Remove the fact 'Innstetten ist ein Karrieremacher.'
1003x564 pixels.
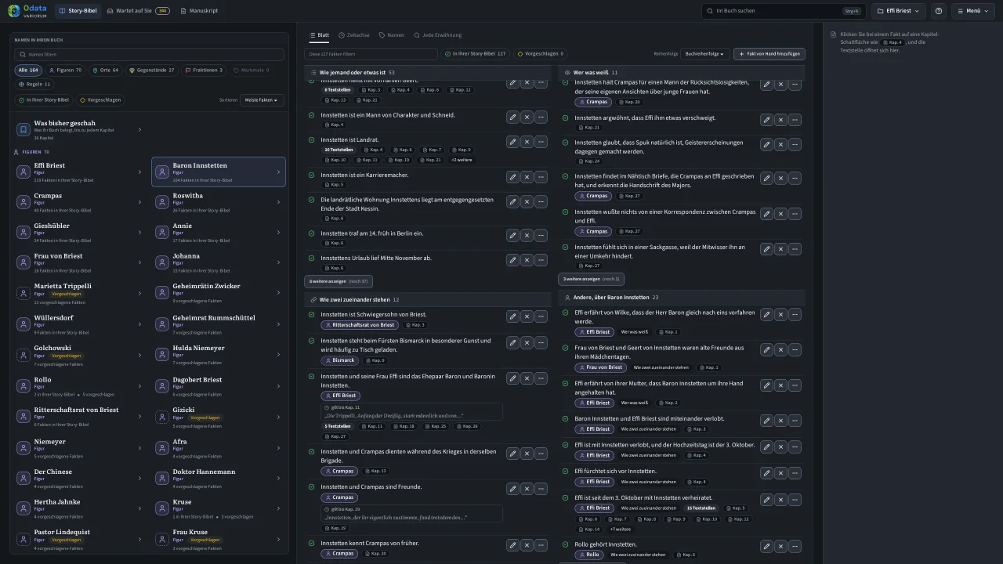(x=527, y=177)
